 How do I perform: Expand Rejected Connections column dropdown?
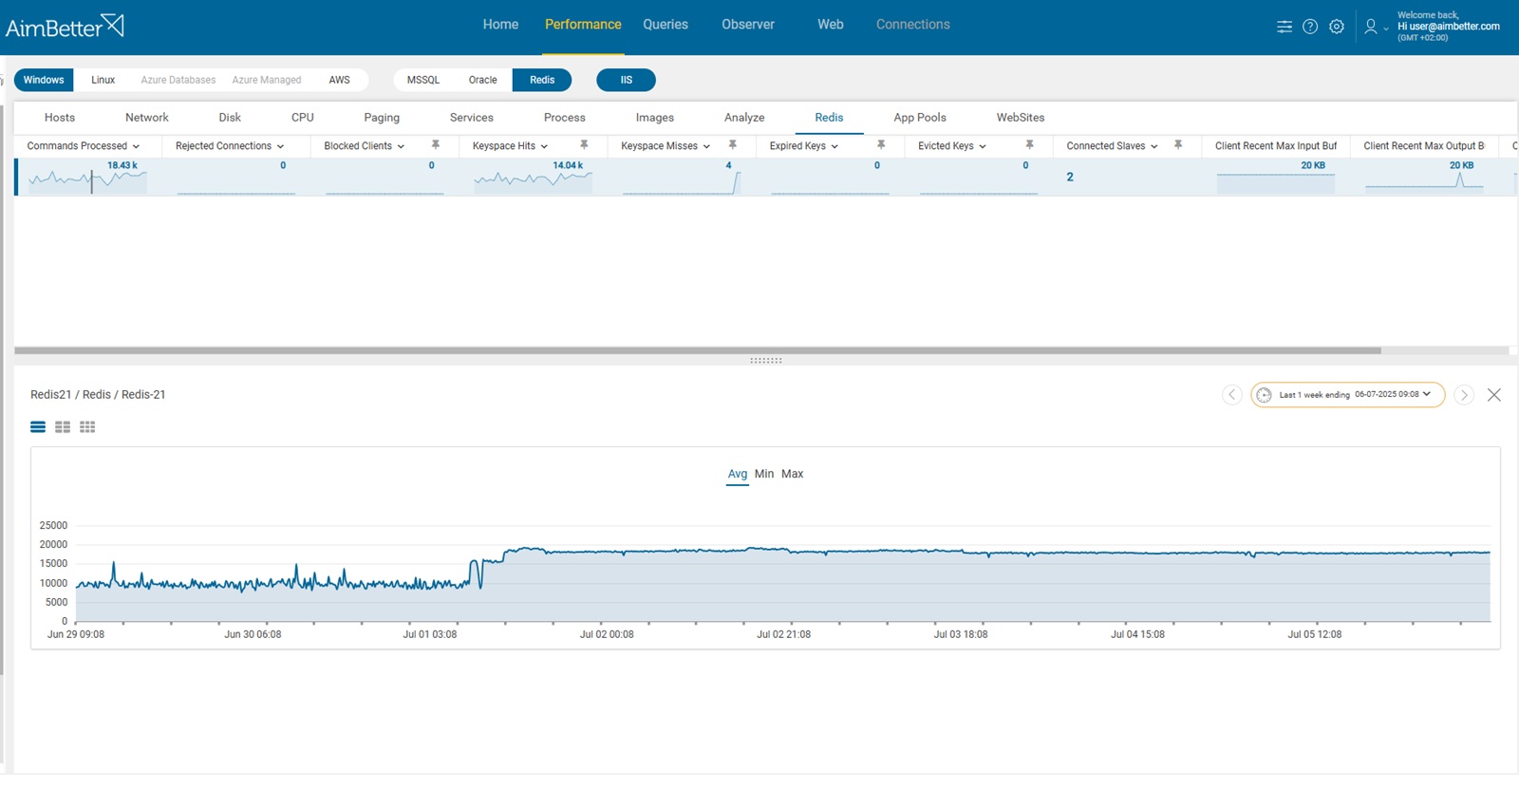[280, 146]
